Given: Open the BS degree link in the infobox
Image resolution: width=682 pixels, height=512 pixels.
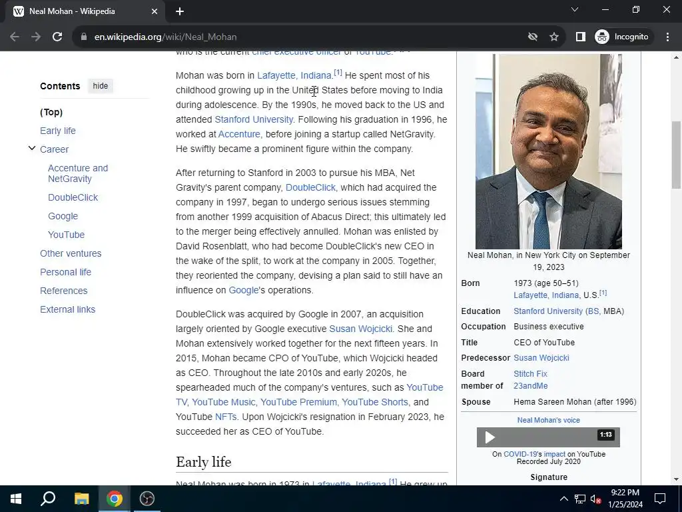Looking at the screenshot, I should [x=592, y=311].
